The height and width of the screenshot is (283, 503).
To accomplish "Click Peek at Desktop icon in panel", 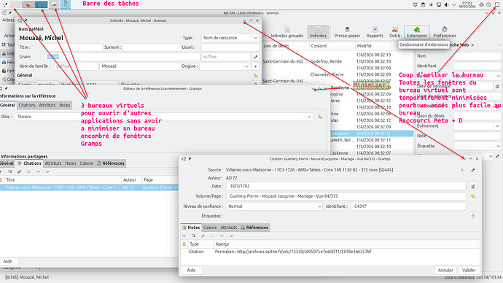I will tap(497, 4).
